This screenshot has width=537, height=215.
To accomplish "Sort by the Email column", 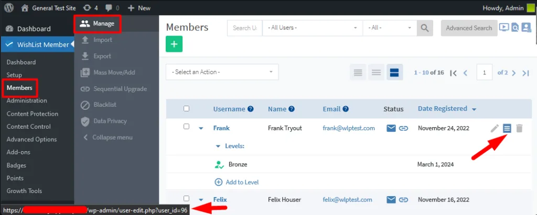I will click(331, 109).
